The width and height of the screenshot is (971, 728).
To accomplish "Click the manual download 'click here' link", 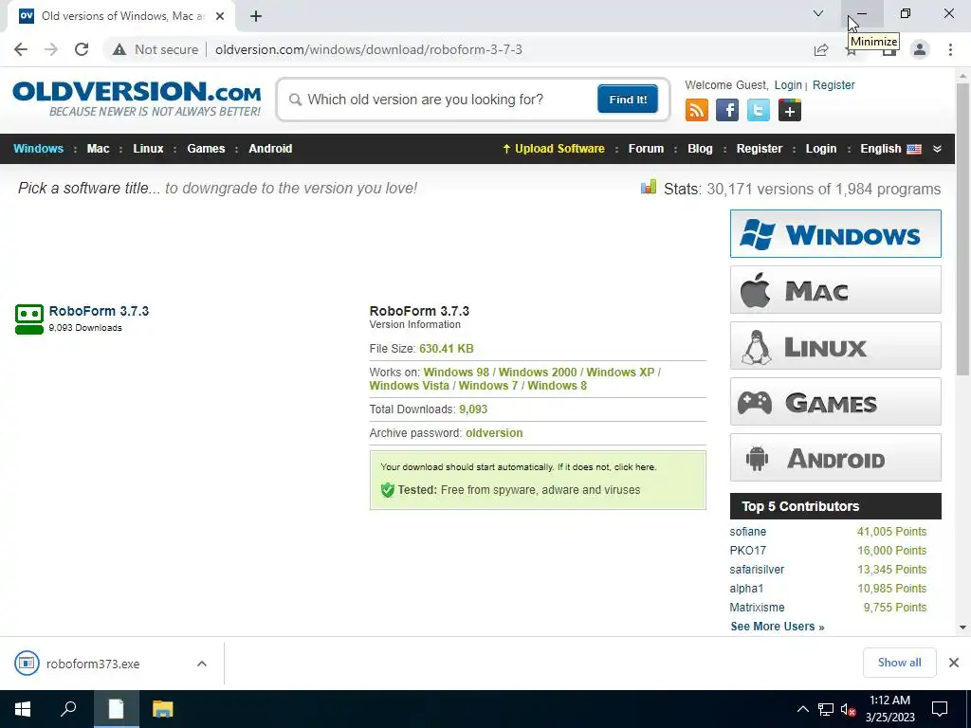I will coord(634,466).
